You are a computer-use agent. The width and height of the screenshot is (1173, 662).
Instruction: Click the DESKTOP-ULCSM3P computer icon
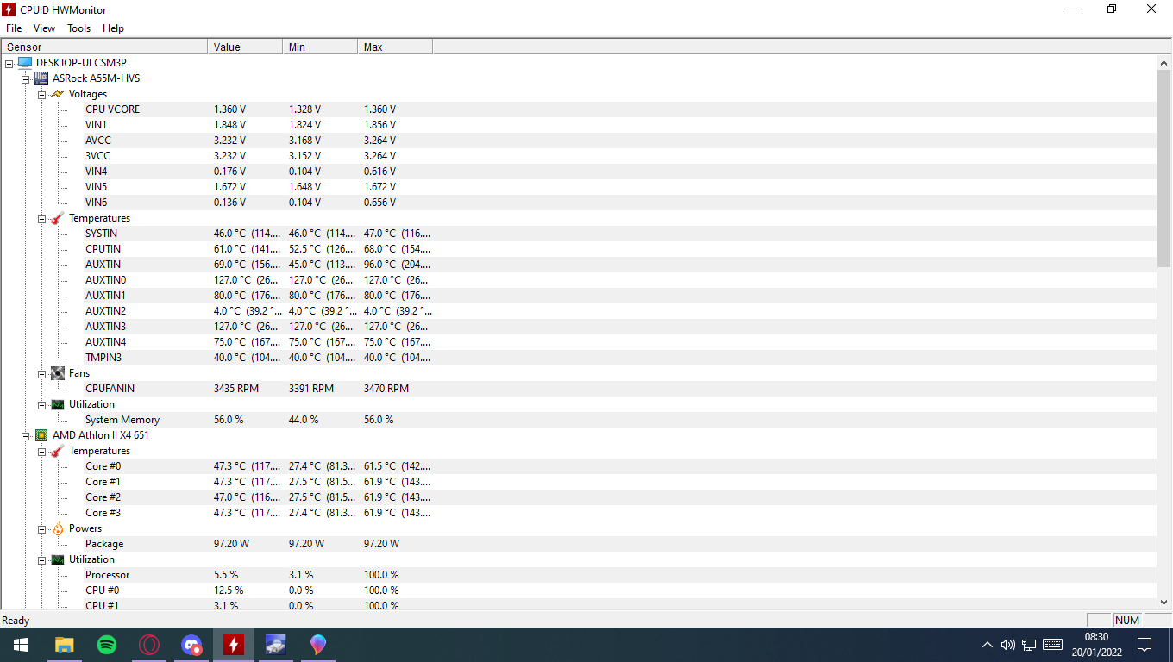point(24,63)
